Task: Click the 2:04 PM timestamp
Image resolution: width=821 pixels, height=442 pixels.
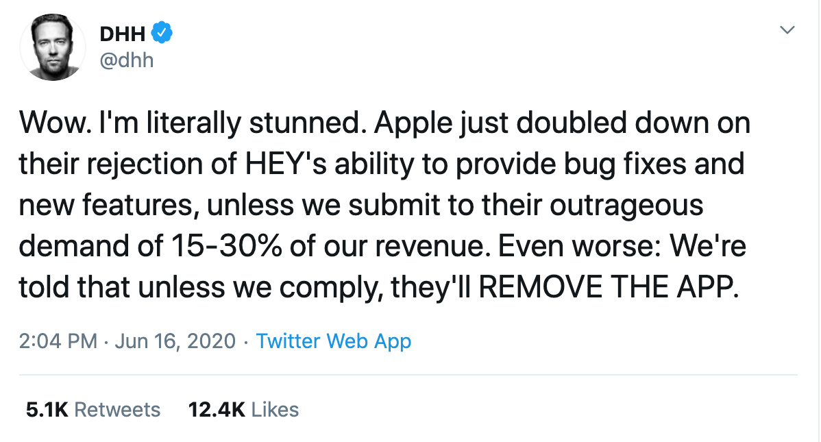Action: 58,341
